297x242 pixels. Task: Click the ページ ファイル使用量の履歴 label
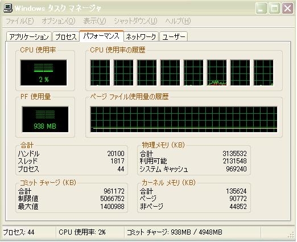[129, 97]
